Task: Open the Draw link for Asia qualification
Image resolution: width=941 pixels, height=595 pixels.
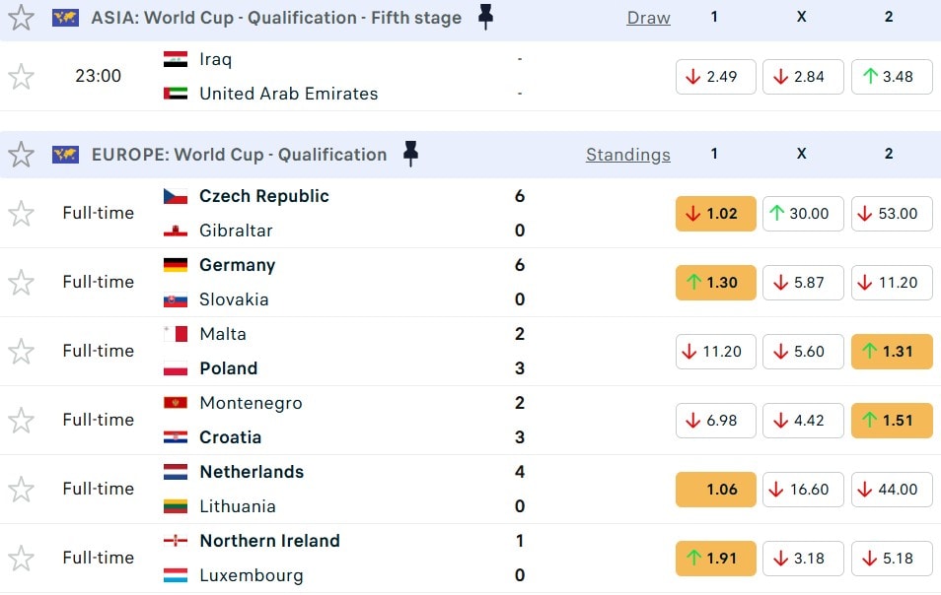Action: [648, 18]
